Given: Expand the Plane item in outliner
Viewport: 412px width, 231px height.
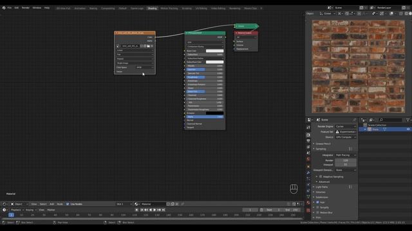Looking at the screenshot, I should click(x=365, y=130).
